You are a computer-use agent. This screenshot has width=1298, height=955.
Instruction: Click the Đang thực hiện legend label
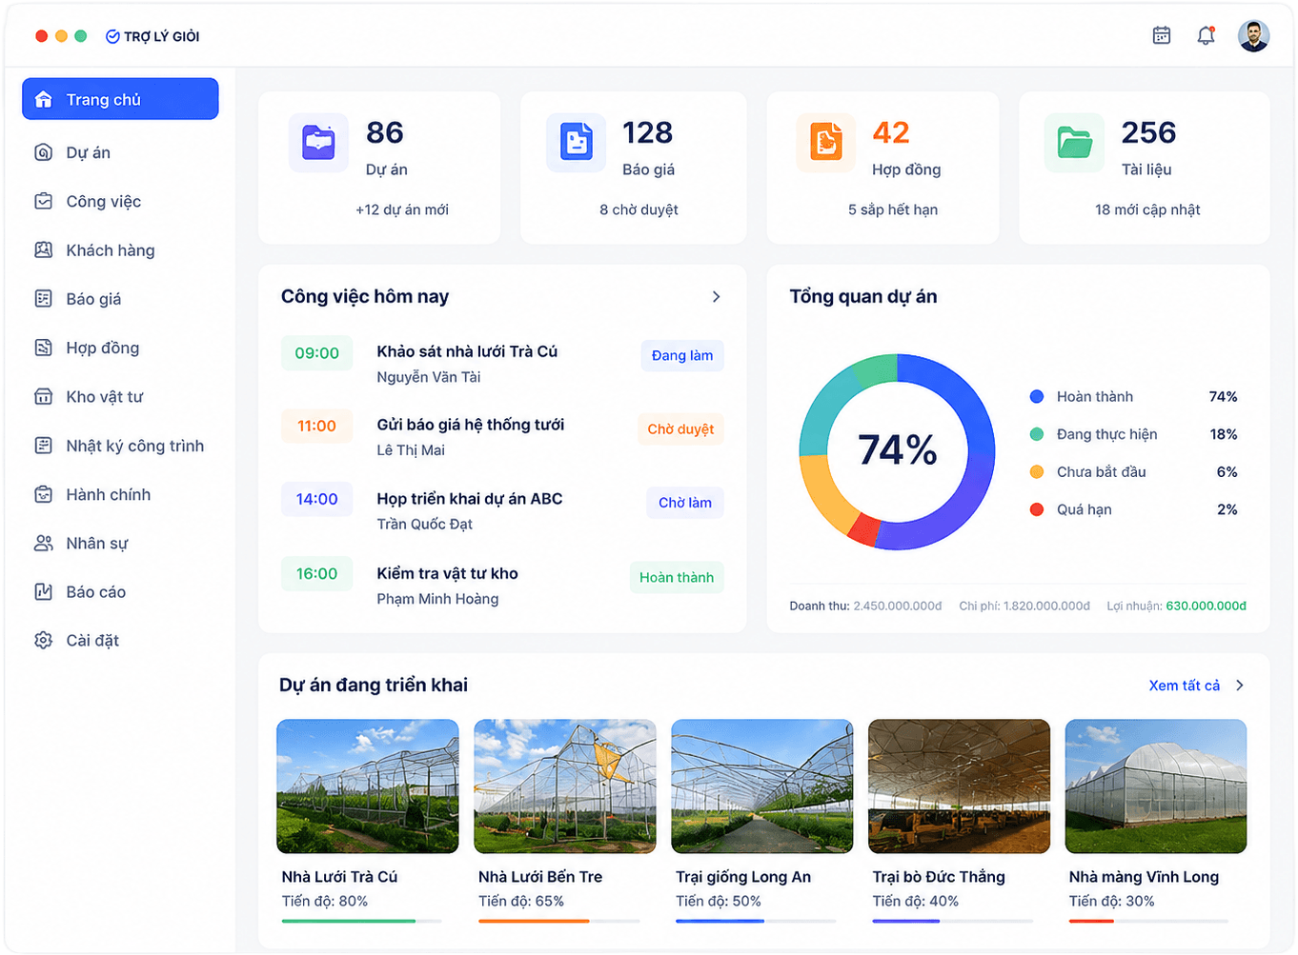pos(1106,434)
